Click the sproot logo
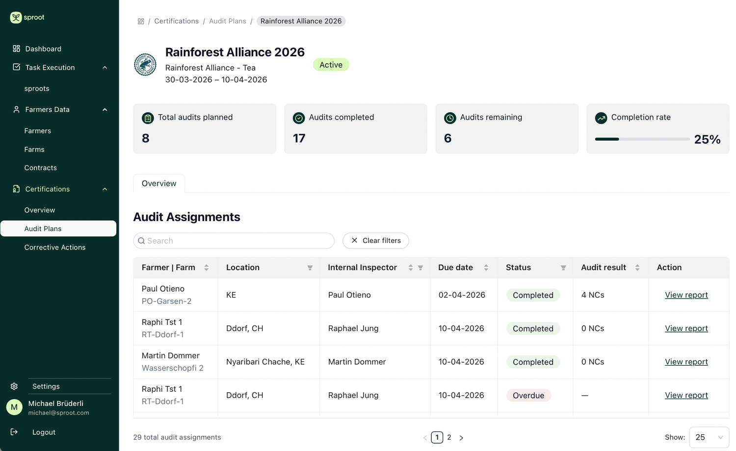The width and height of the screenshot is (736, 451). tap(27, 17)
